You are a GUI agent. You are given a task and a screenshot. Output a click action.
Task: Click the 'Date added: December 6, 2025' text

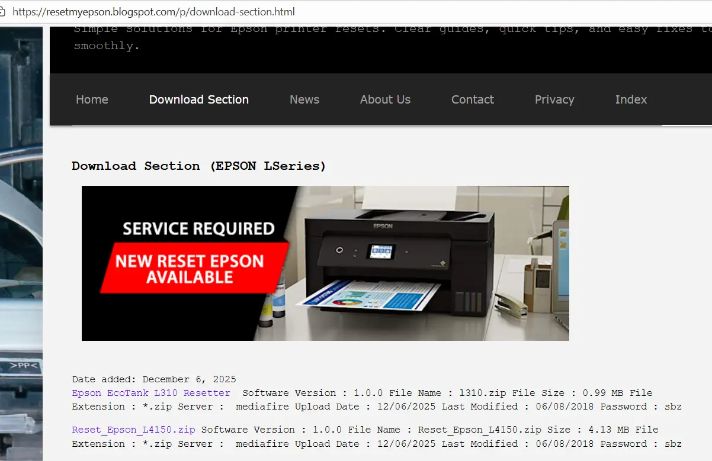tap(154, 379)
